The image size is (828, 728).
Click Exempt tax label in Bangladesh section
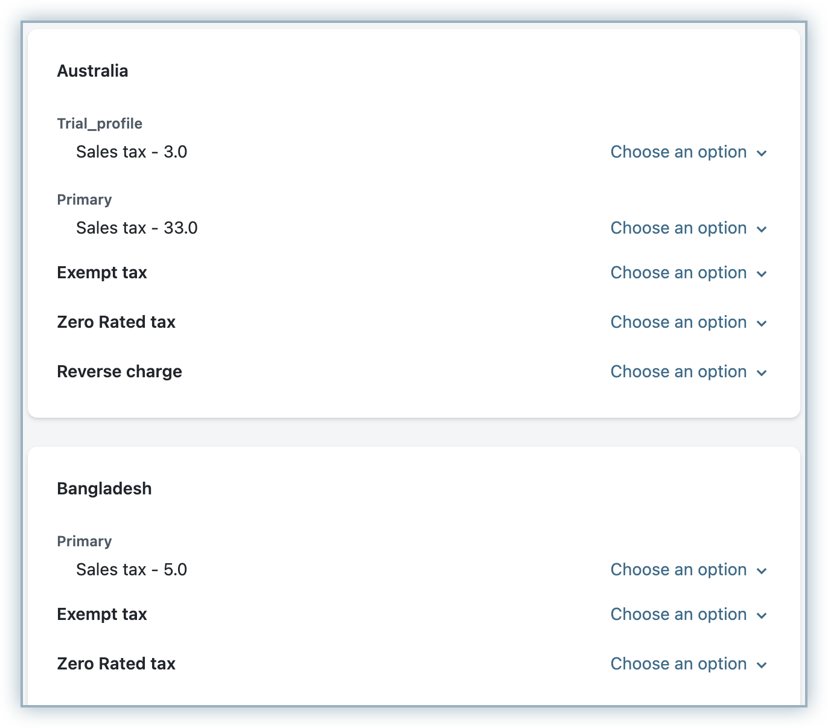tap(102, 615)
